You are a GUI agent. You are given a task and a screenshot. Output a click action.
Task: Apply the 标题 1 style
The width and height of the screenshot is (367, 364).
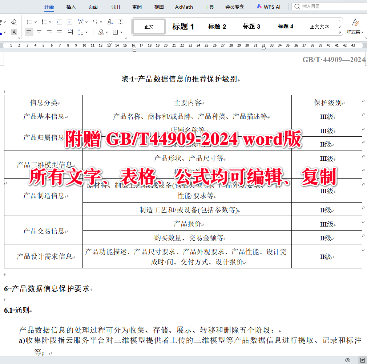click(x=183, y=26)
